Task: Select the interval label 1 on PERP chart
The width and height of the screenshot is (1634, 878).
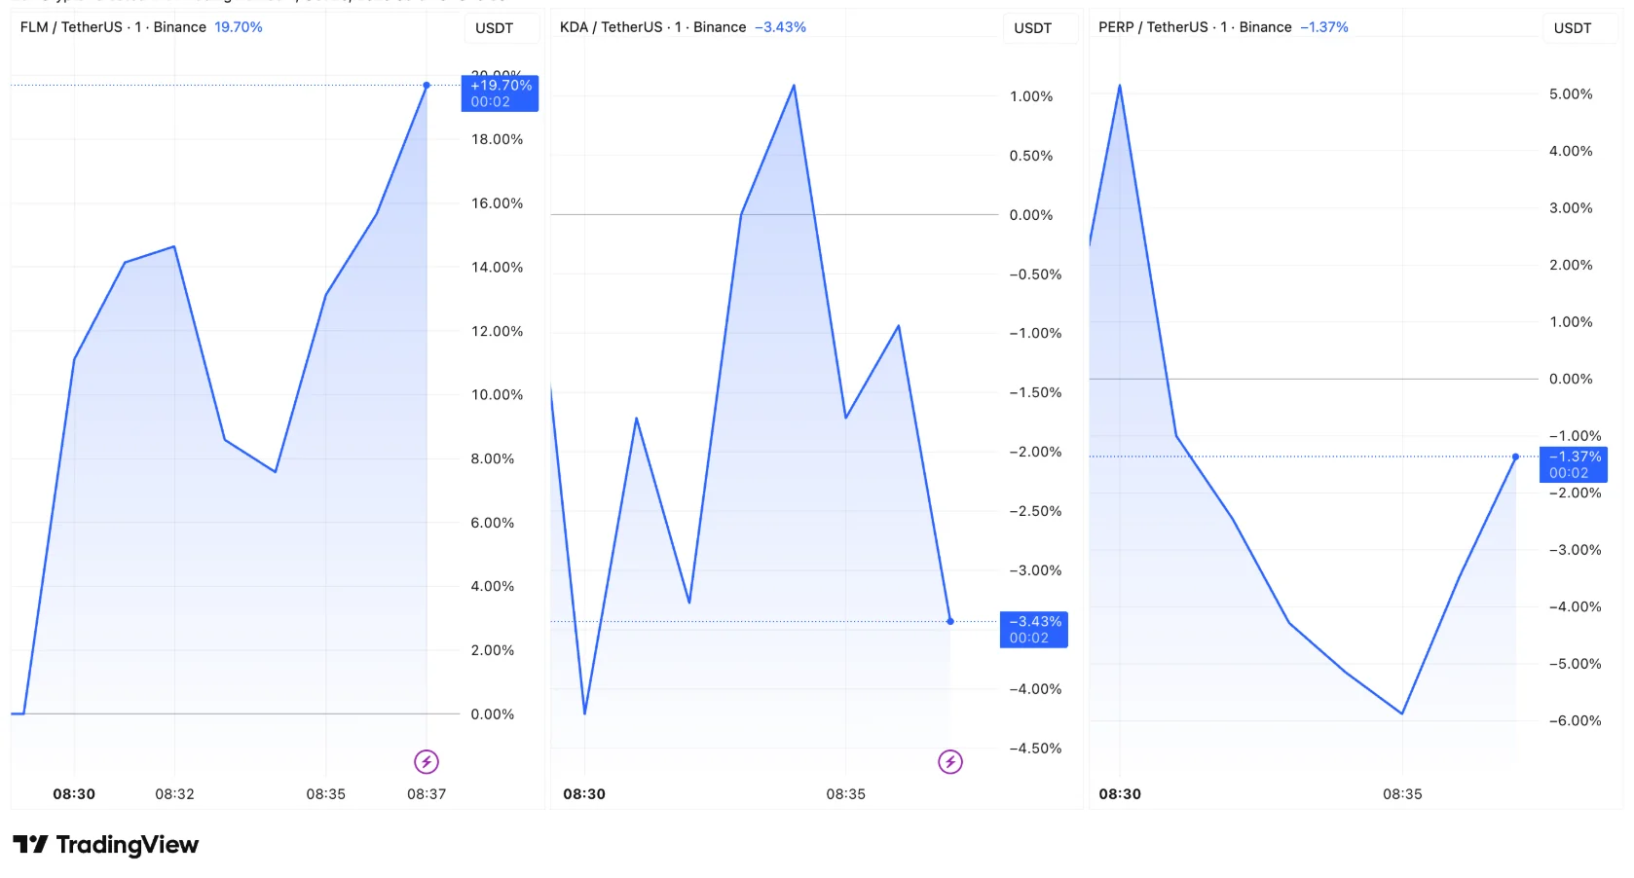Action: click(1225, 27)
